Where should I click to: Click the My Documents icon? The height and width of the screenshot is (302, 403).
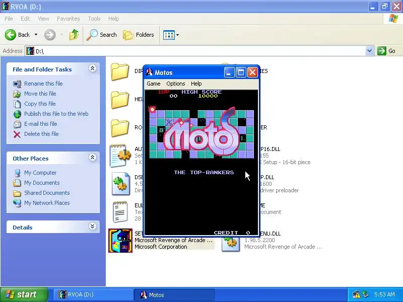pos(17,183)
